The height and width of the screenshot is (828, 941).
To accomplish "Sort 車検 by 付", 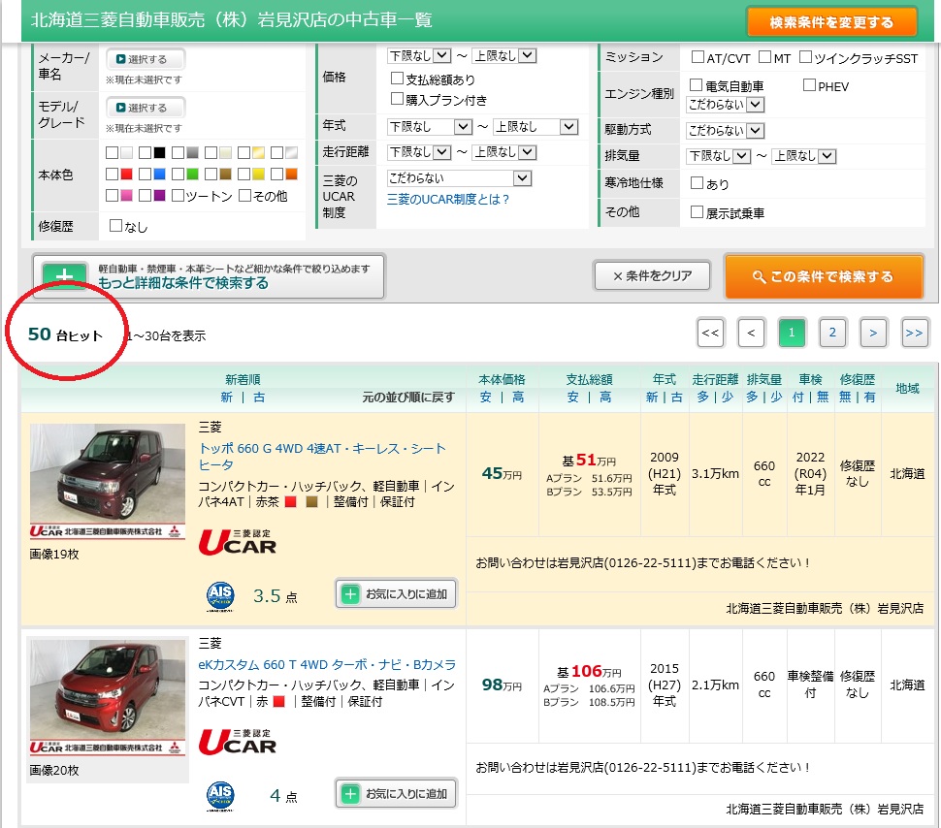I will point(798,398).
